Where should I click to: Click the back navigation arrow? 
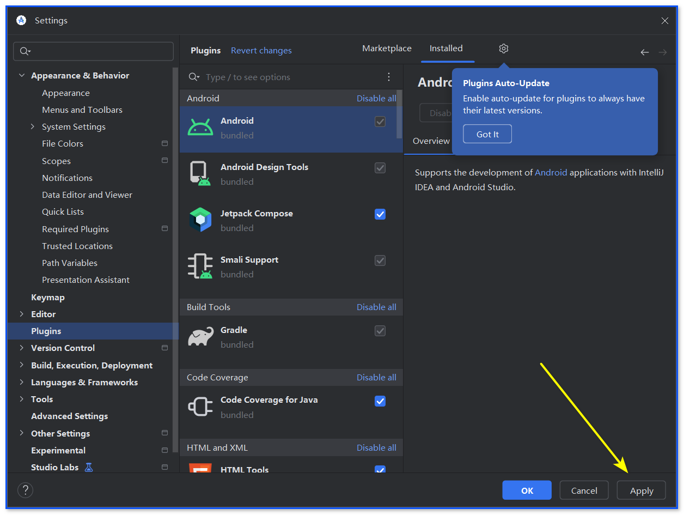645,52
